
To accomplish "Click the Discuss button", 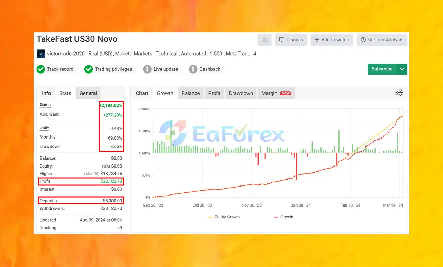I will point(291,40).
